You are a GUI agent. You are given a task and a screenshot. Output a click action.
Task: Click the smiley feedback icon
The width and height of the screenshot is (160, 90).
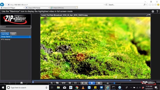[x=158, y=5]
